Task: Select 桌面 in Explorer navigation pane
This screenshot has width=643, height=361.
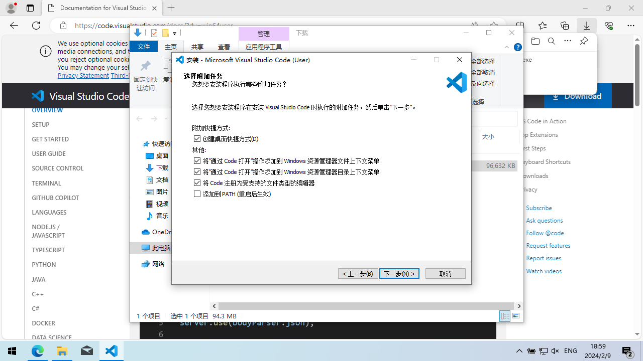Action: click(162, 156)
